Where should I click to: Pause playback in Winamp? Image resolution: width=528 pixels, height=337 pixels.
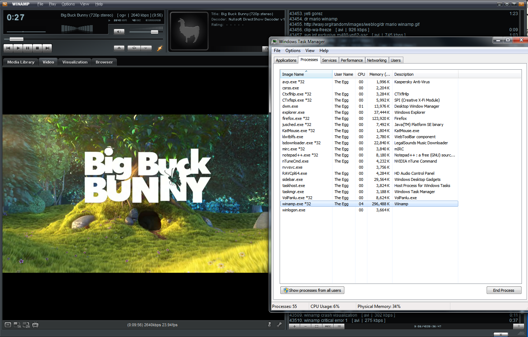click(28, 48)
